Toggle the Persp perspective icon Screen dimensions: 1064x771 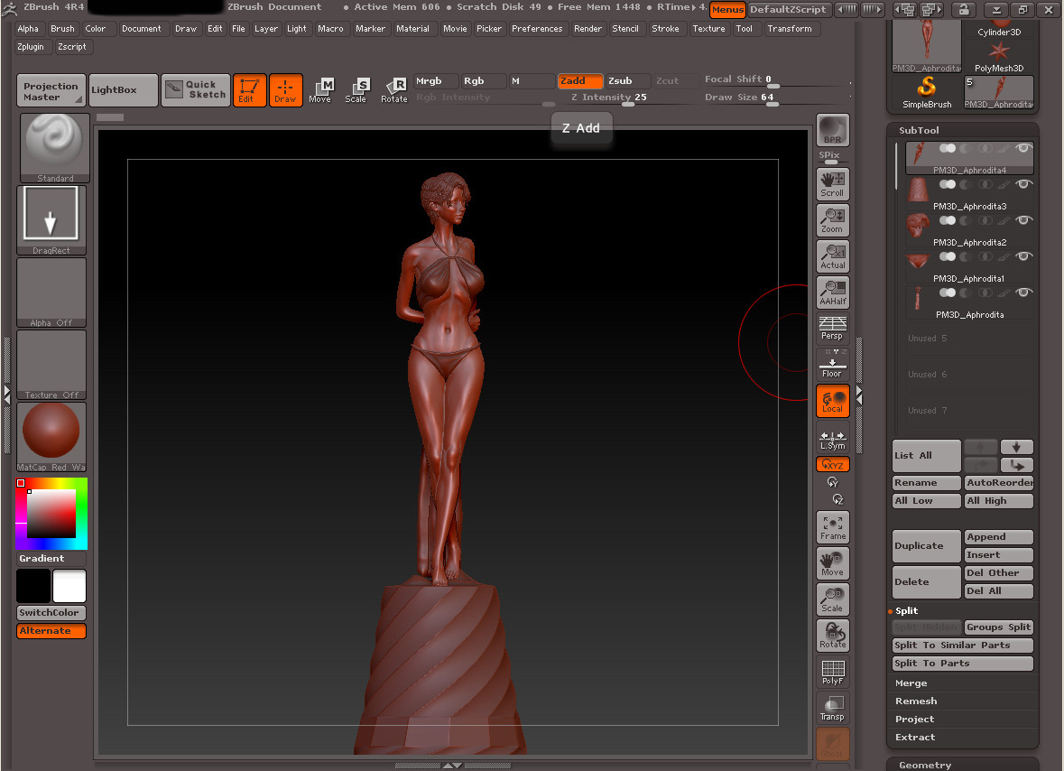(x=832, y=328)
